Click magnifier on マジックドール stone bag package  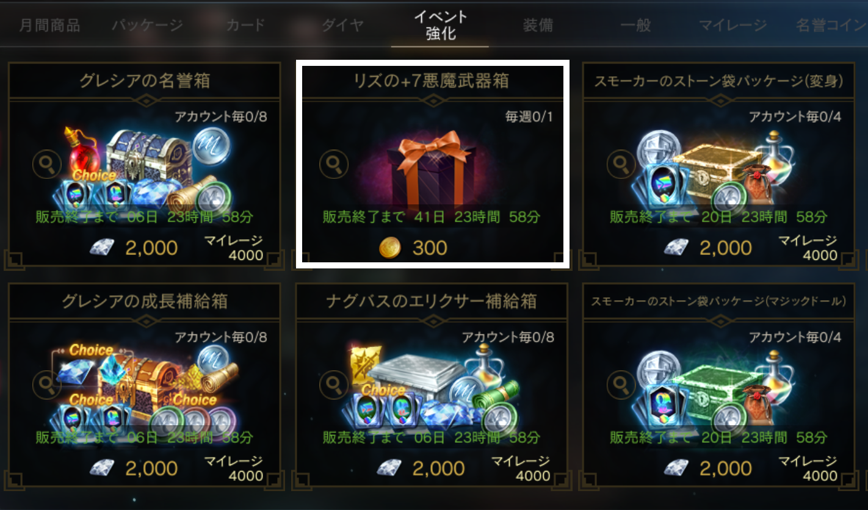621,384
